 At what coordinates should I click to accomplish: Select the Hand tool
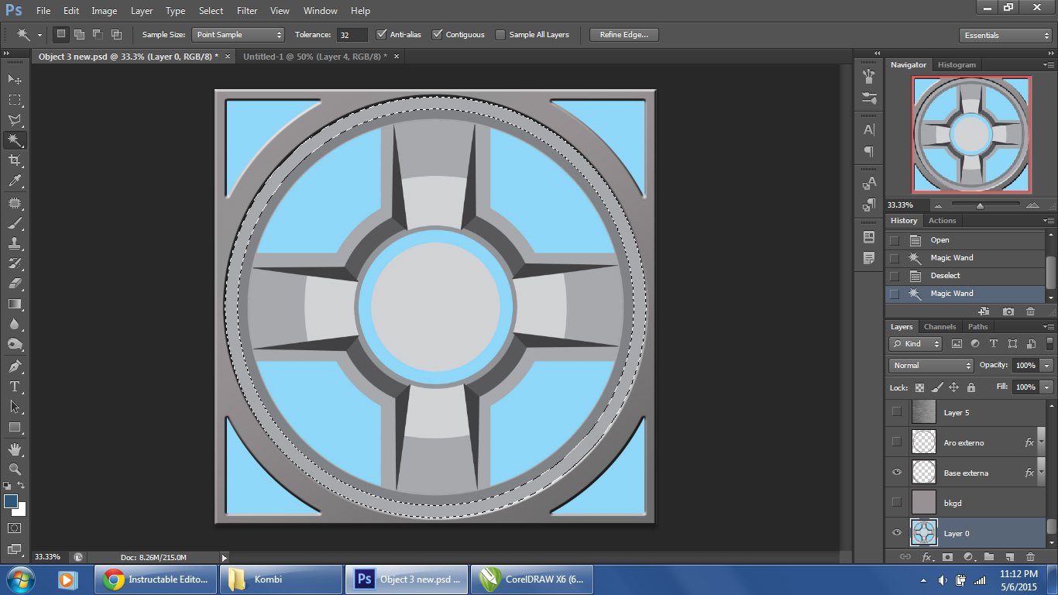pyautogui.click(x=15, y=449)
